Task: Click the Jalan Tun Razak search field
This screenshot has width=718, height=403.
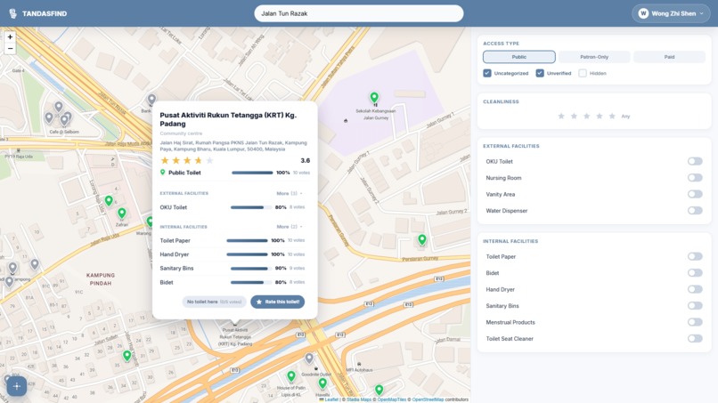Action: (x=358, y=13)
